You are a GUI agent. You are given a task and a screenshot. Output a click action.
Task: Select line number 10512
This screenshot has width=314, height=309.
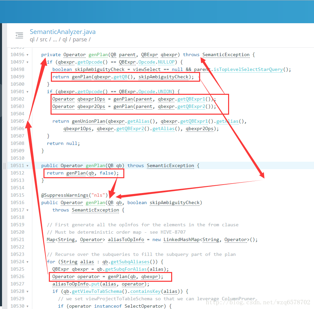click(18, 173)
